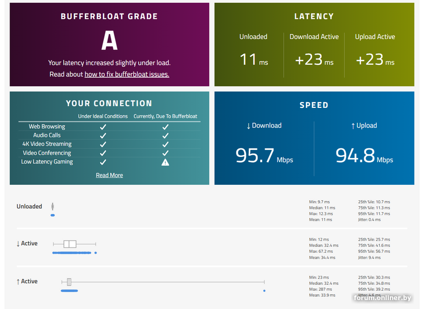Click 4K Video Streaming checkmark under Due To Bufferbloat
Image resolution: width=422 pixels, height=309 pixels.
tap(165, 144)
